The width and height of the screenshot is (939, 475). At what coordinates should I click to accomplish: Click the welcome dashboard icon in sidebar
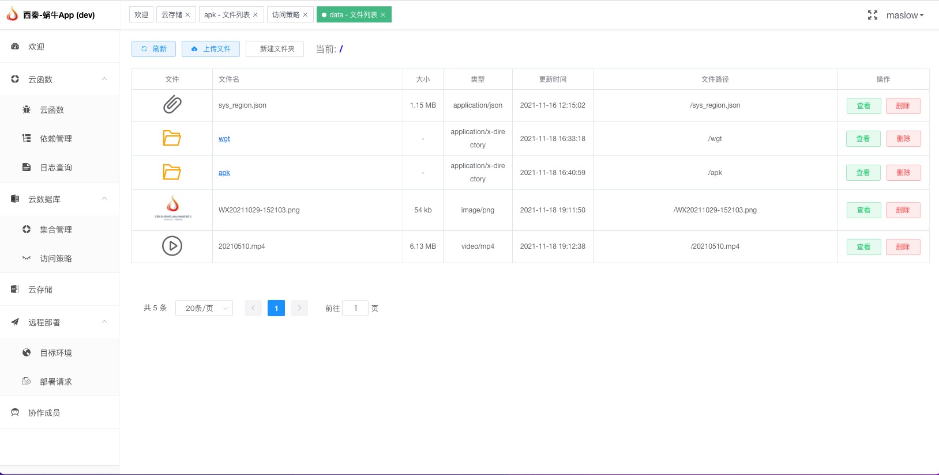tap(15, 47)
